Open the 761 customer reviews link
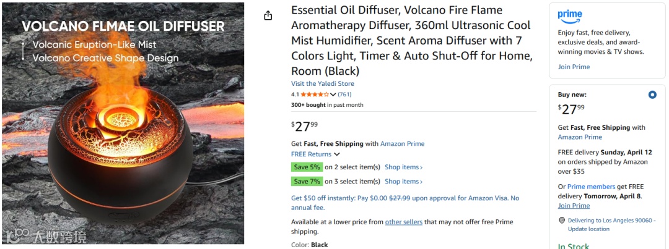This screenshot has height=249, width=669. pos(344,95)
